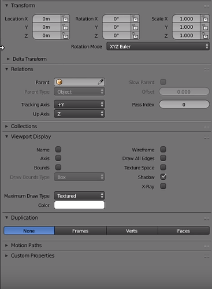Click the Location Z value field
This screenshot has width=212, height=289.
point(47,35)
